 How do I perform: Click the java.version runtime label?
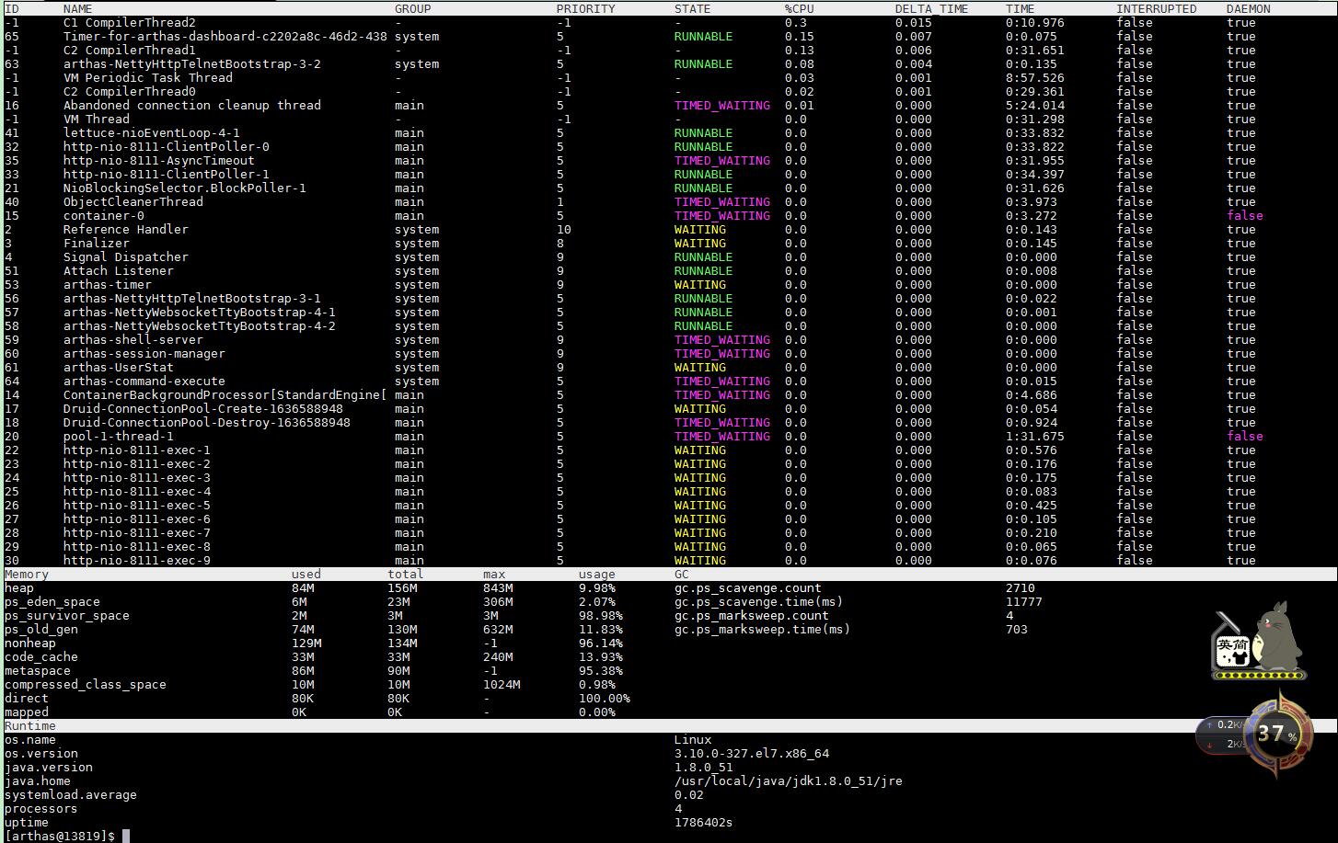coord(49,767)
